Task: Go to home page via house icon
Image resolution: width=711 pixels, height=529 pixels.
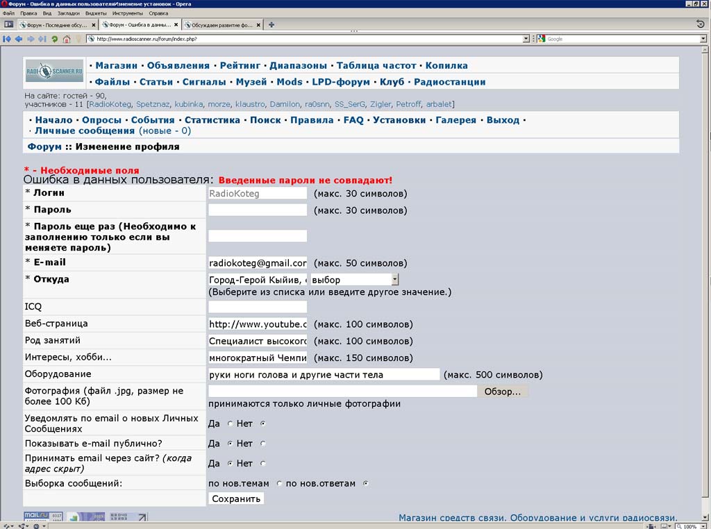Action: pyautogui.click(x=67, y=39)
